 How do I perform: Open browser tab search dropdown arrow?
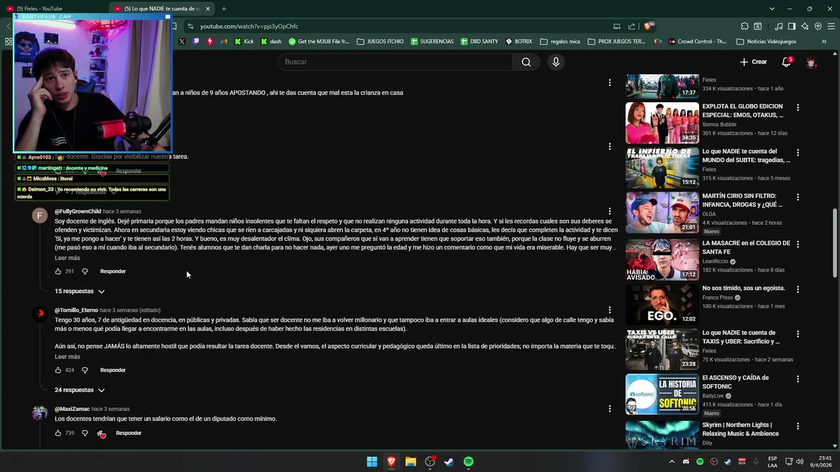pos(772,9)
